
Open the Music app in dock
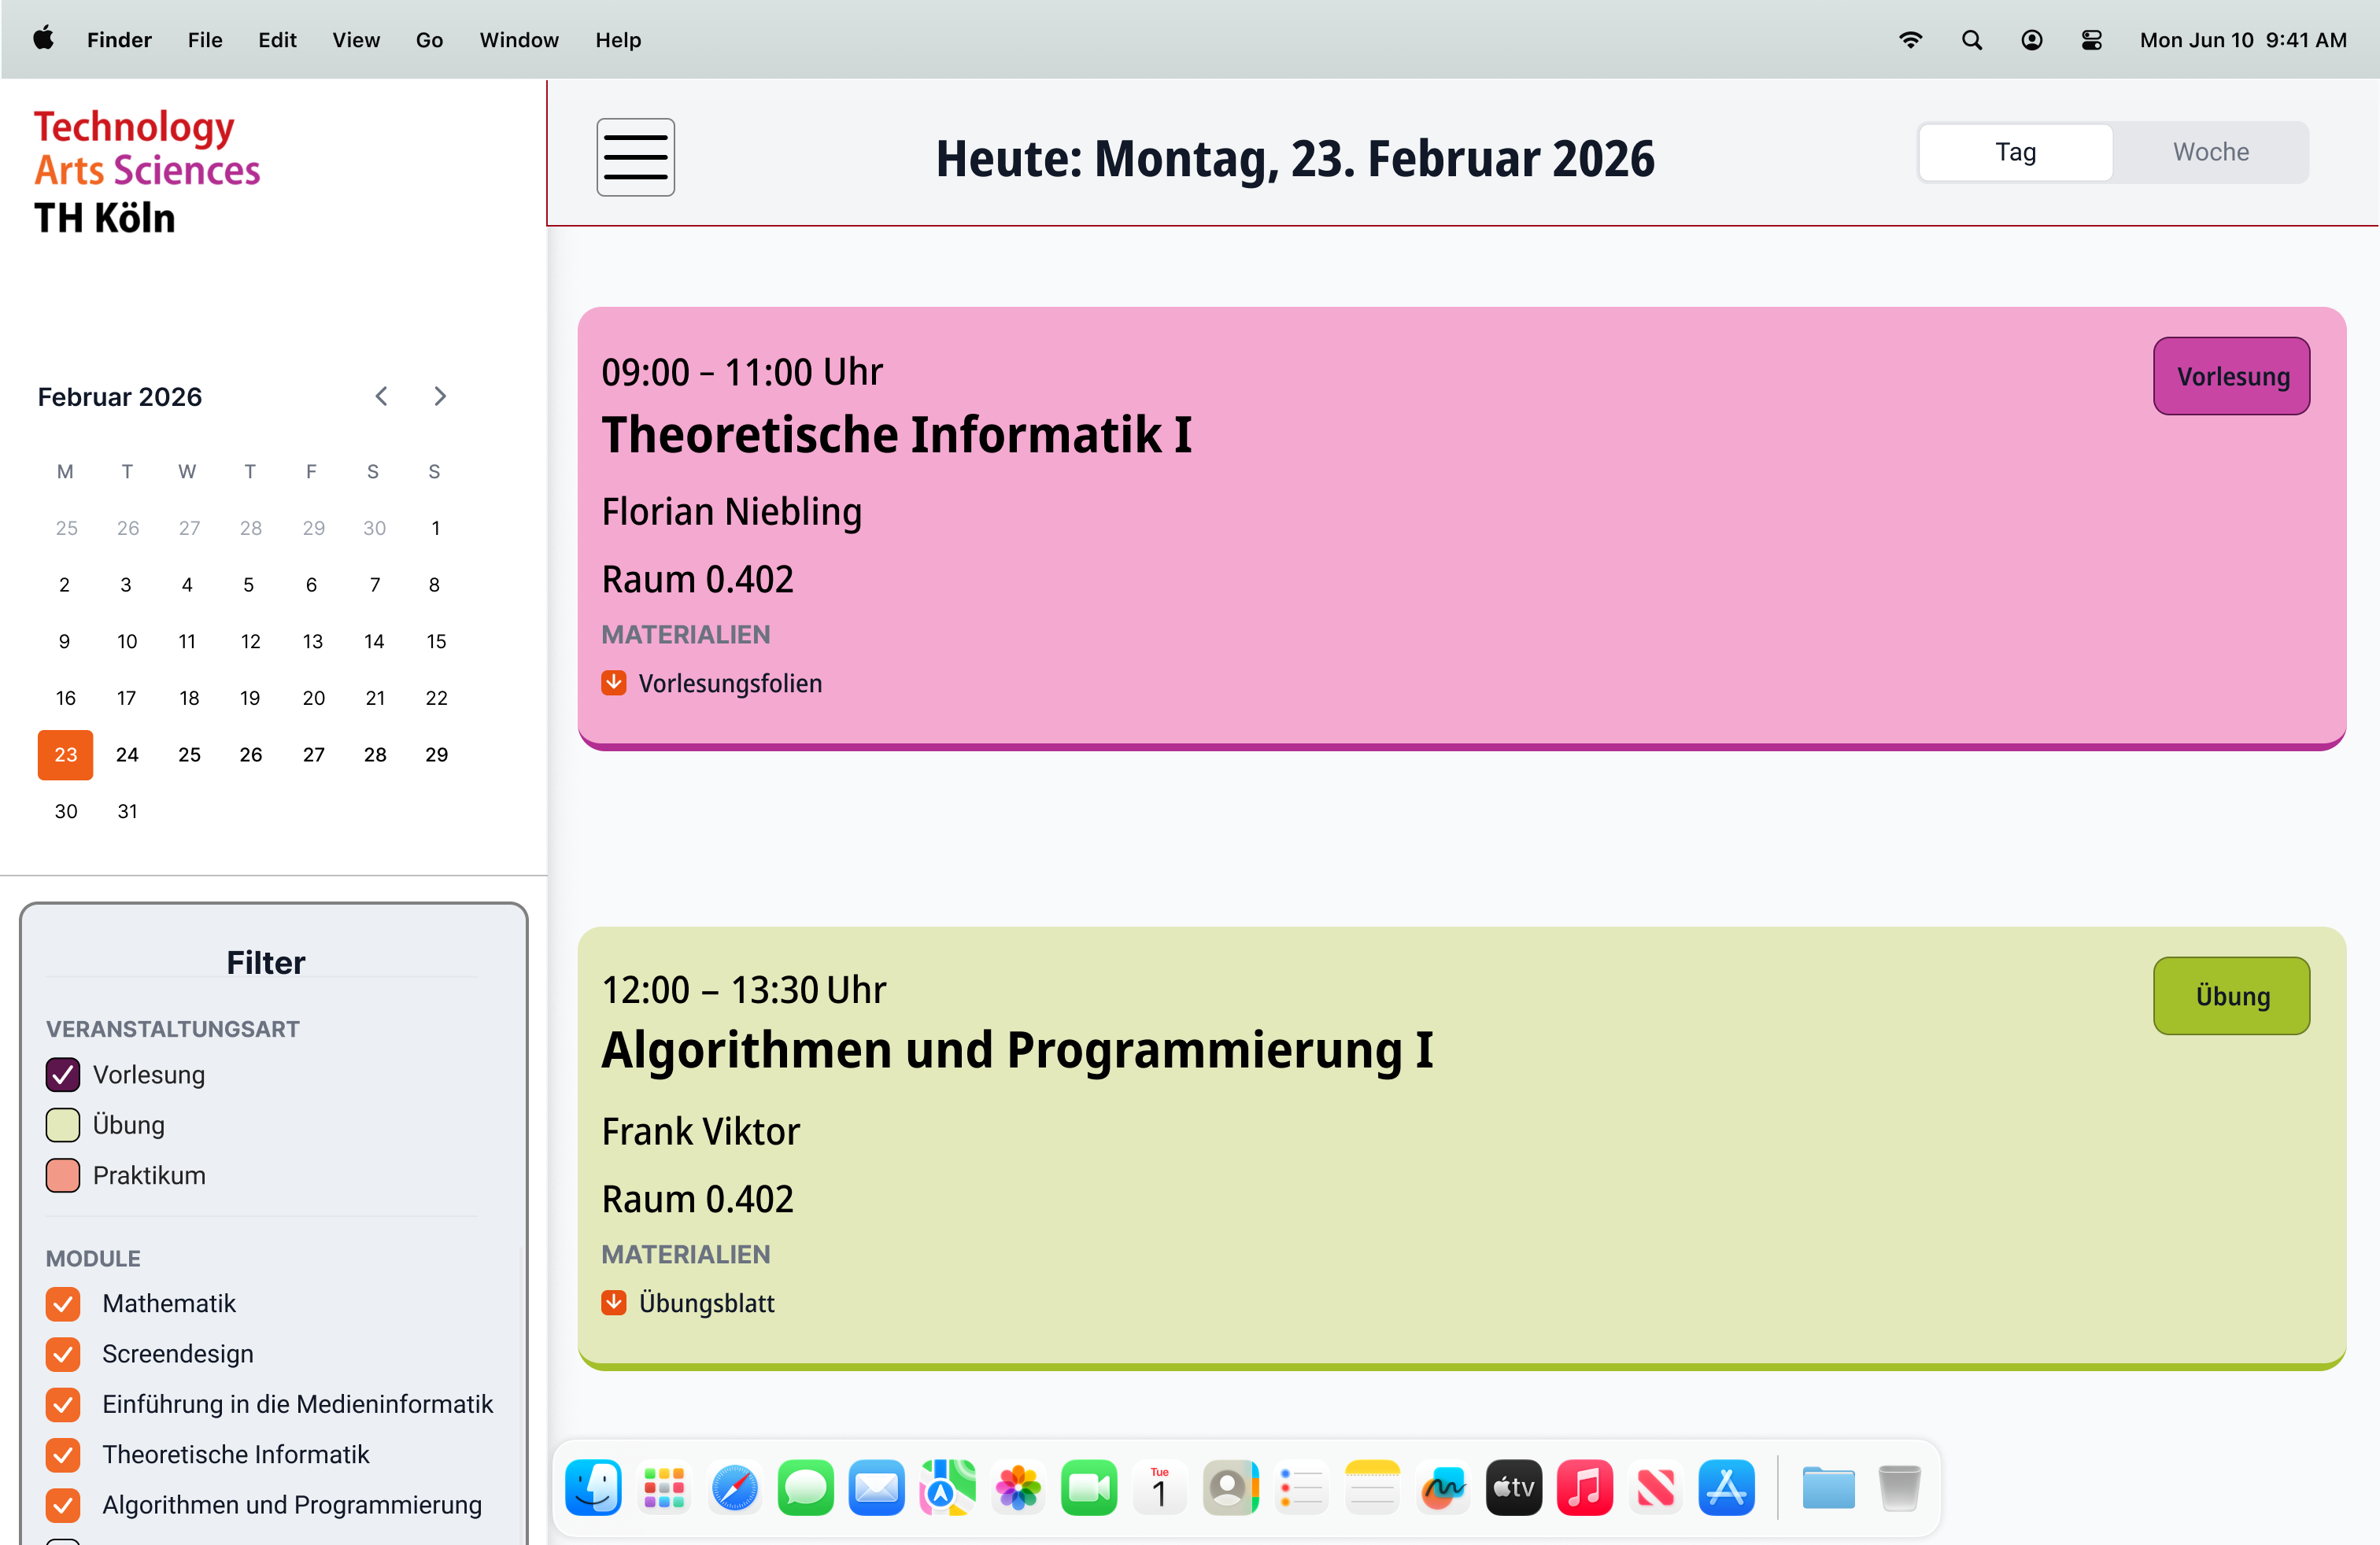[1584, 1488]
